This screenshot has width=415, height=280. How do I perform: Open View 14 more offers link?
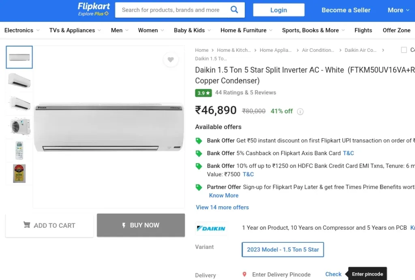(x=222, y=207)
